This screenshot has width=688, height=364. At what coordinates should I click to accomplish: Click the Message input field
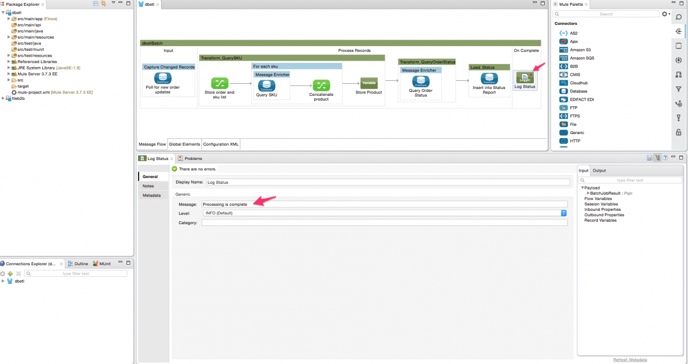(x=347, y=204)
